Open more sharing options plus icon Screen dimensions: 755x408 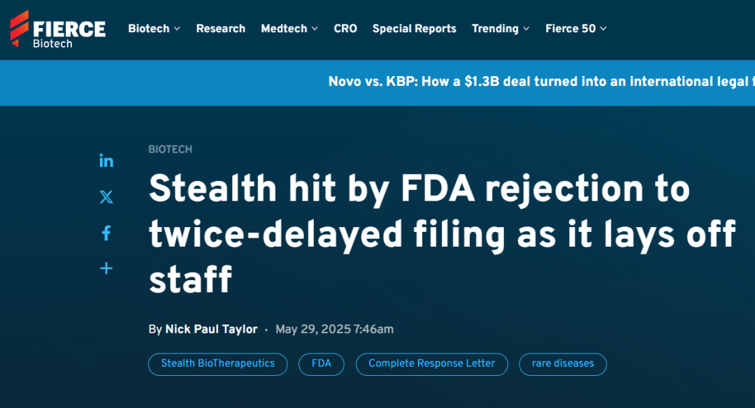click(106, 268)
